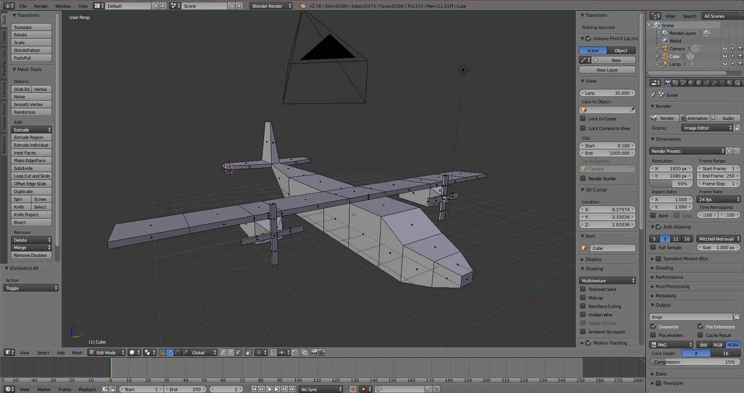Enable Backface Culling checkbox
Viewport: 744px width, 393px height.
(583, 306)
